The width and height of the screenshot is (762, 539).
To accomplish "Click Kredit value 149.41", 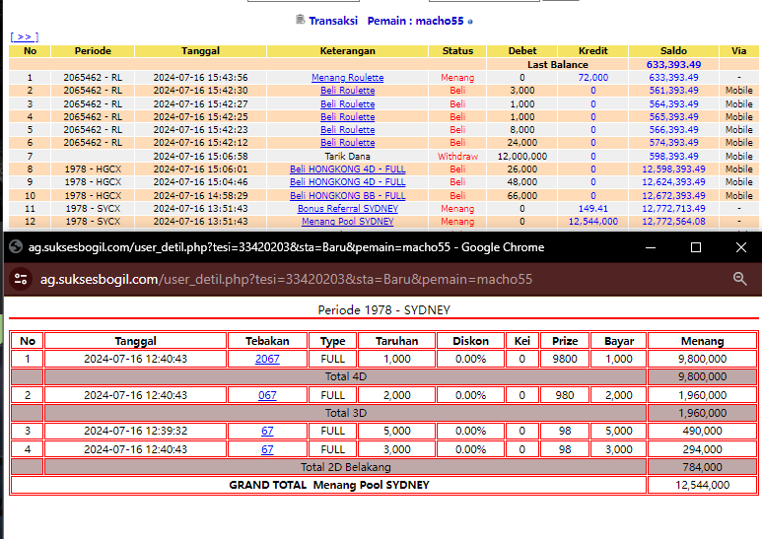I will tap(592, 208).
